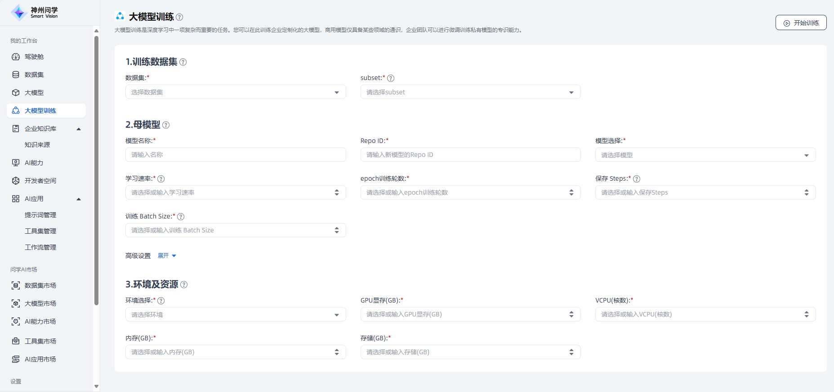This screenshot has width=834, height=392.
Task: Click the 开发者空间 icon in sidebar
Action: click(16, 181)
